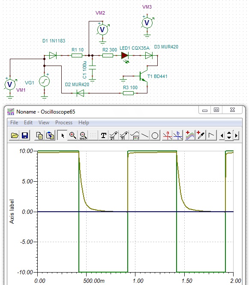Viewport: 249px width, 285px height.
Task: Click the R2 resistor symbol
Action: [x=108, y=55]
